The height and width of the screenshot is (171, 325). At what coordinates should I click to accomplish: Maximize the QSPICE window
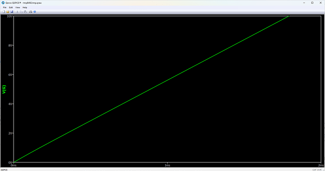pos(312,3)
